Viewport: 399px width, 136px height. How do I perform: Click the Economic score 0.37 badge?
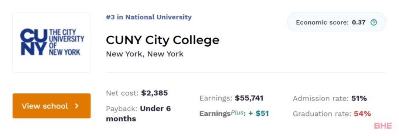pos(337,22)
